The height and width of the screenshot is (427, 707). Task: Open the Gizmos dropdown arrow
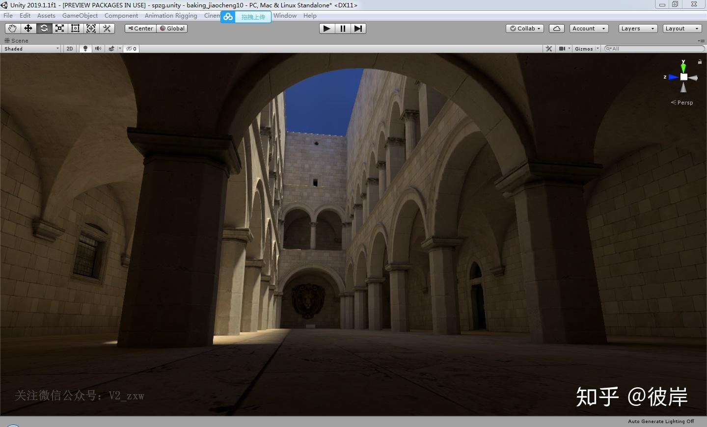click(598, 49)
